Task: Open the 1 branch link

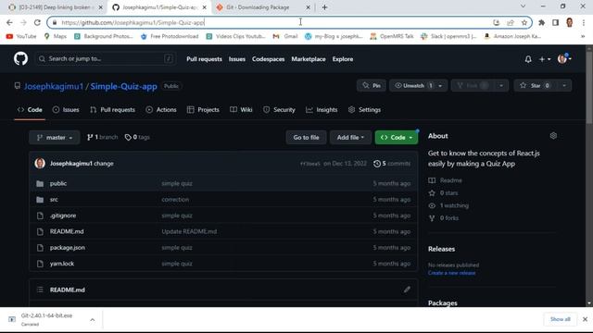Action: pyautogui.click(x=102, y=137)
